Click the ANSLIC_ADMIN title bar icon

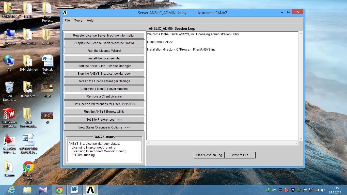click(x=65, y=13)
